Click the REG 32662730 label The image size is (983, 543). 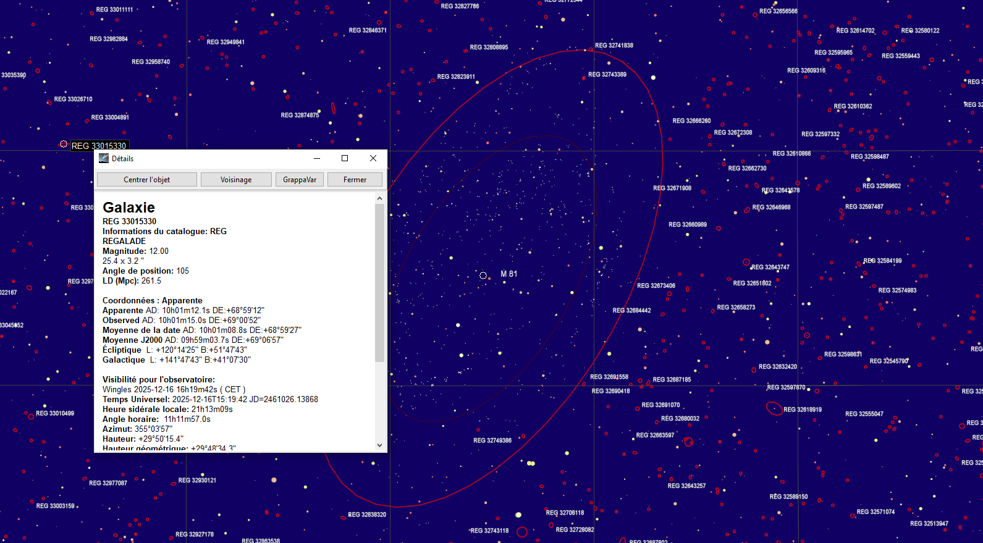pos(747,168)
